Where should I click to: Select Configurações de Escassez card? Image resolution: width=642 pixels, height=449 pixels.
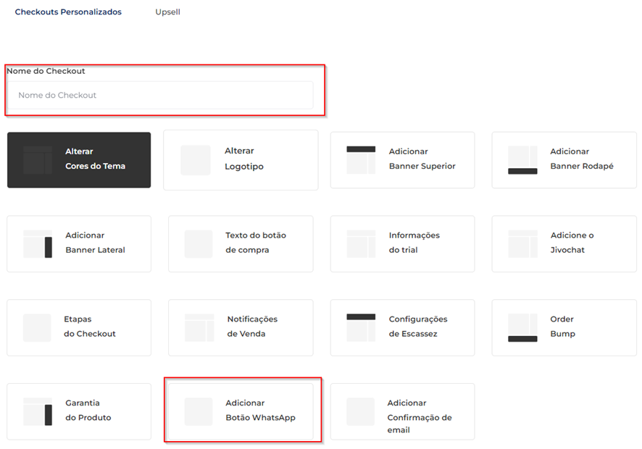tap(402, 328)
